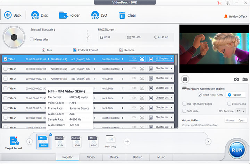The width and height of the screenshot is (250, 164).
Task: Switch to the Backup tab
Action: (x=137, y=157)
